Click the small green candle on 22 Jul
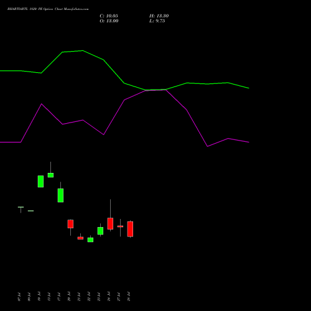This screenshot has height=311, width=311. (90, 239)
